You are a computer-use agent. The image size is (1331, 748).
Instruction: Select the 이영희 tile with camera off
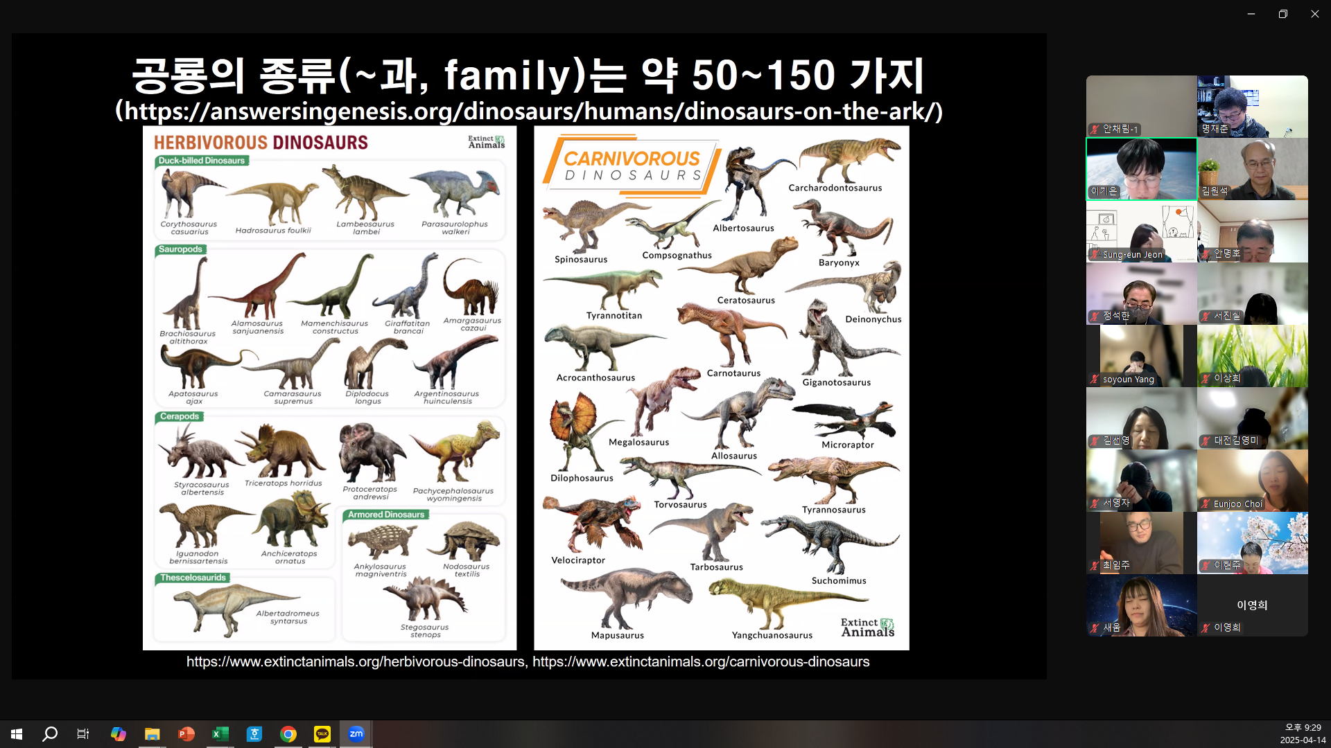point(1253,605)
